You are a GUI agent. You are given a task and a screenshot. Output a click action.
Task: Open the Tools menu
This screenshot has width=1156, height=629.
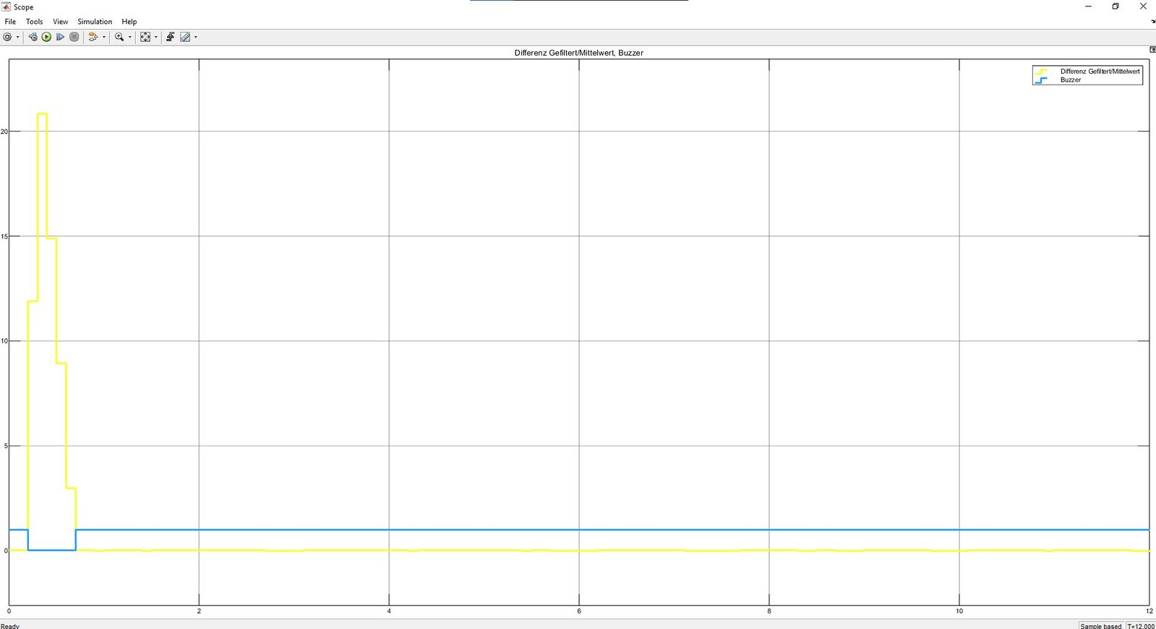(x=34, y=22)
